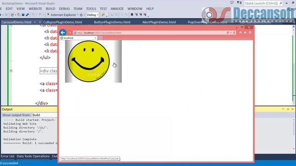Open the WINDOW menu
Image resolution: width=296 pixels, height=166 pixels.
point(135,9)
